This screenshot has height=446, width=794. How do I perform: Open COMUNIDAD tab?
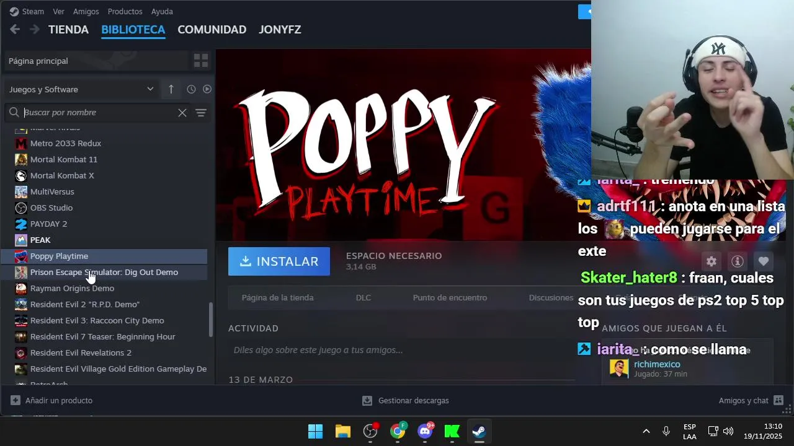(x=212, y=29)
